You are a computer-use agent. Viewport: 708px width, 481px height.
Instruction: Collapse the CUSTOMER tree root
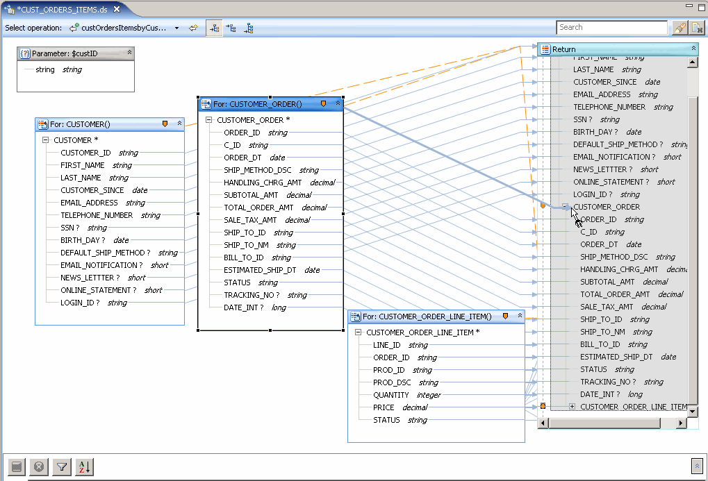[x=45, y=140]
